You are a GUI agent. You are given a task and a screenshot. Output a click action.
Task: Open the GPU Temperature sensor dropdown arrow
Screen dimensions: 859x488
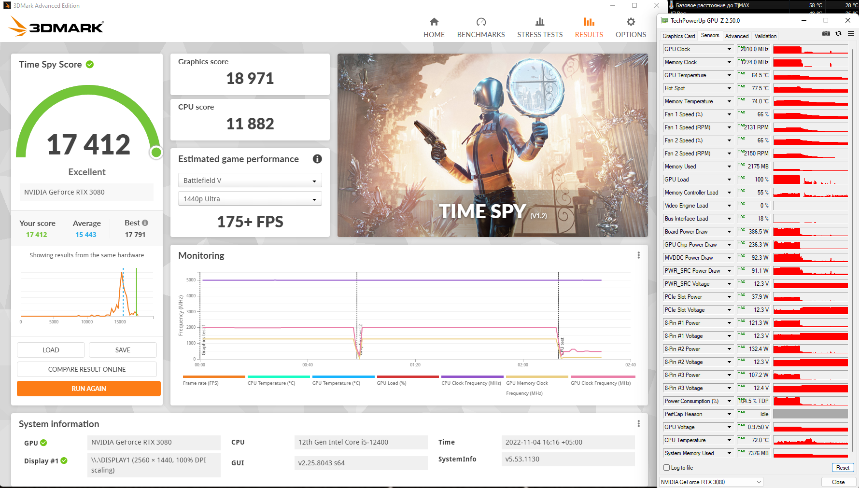click(x=729, y=75)
